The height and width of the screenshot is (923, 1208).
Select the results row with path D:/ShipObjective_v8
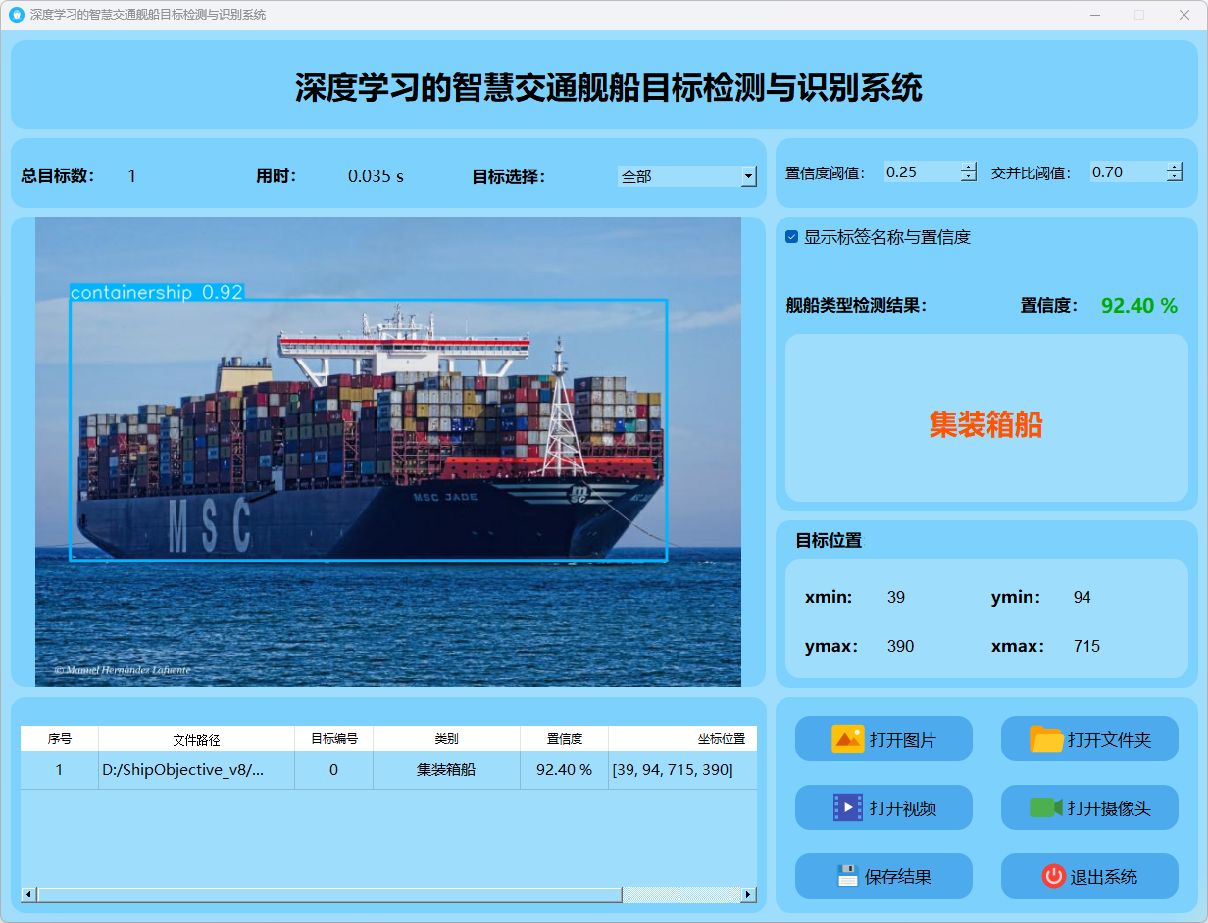[196, 770]
